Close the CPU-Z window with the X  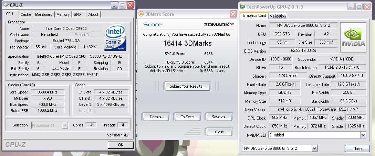pos(130,5)
